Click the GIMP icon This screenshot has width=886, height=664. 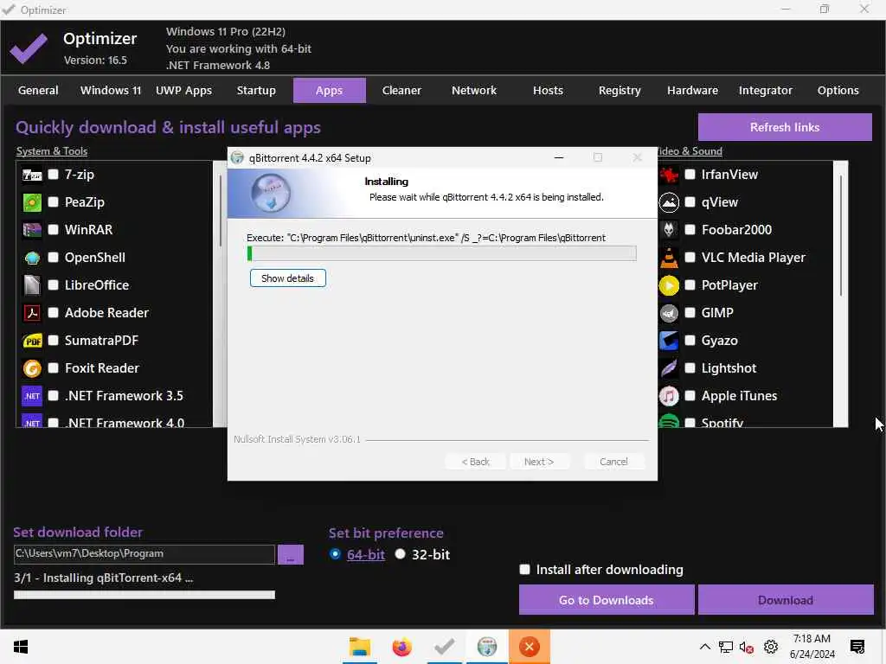(669, 313)
